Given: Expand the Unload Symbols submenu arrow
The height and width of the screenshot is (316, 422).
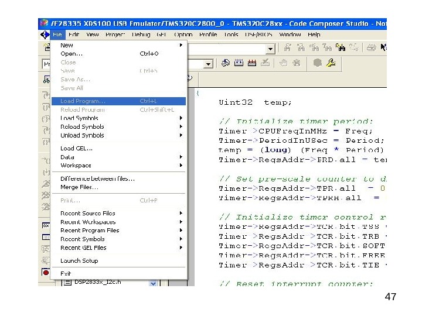Looking at the screenshot, I should coord(181,135).
